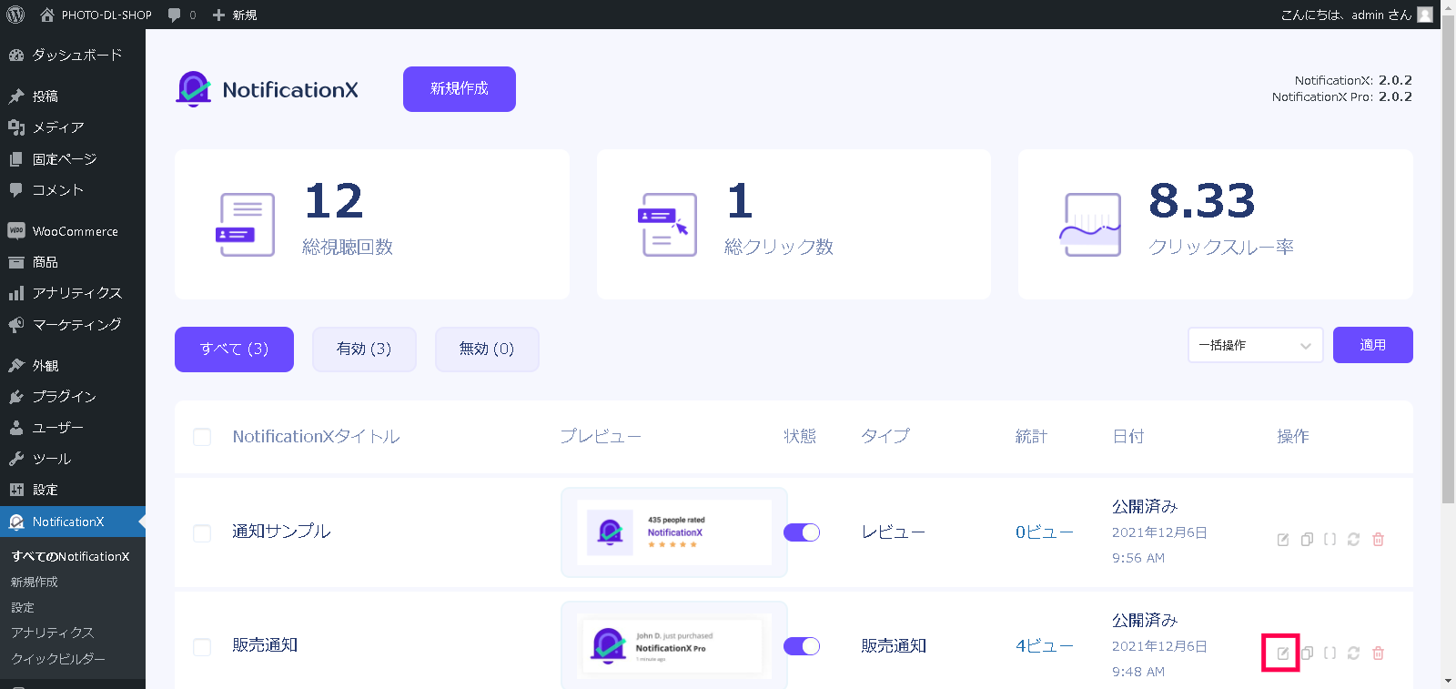Click the 総視聴回数 stats icon

point(246,225)
